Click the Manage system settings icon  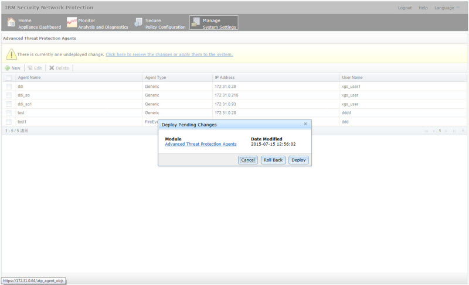[x=195, y=23]
